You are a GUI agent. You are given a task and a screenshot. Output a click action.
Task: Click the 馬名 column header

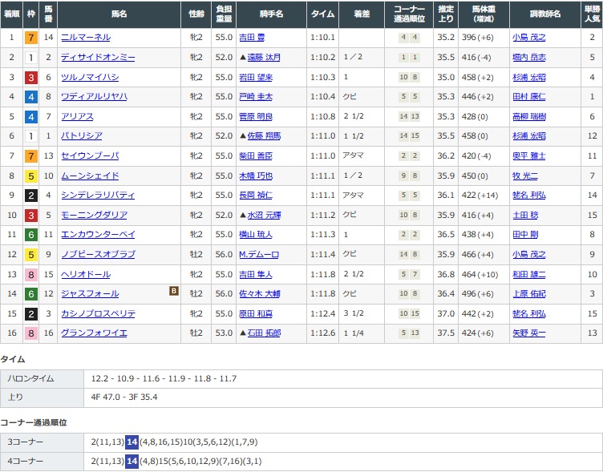click(119, 14)
